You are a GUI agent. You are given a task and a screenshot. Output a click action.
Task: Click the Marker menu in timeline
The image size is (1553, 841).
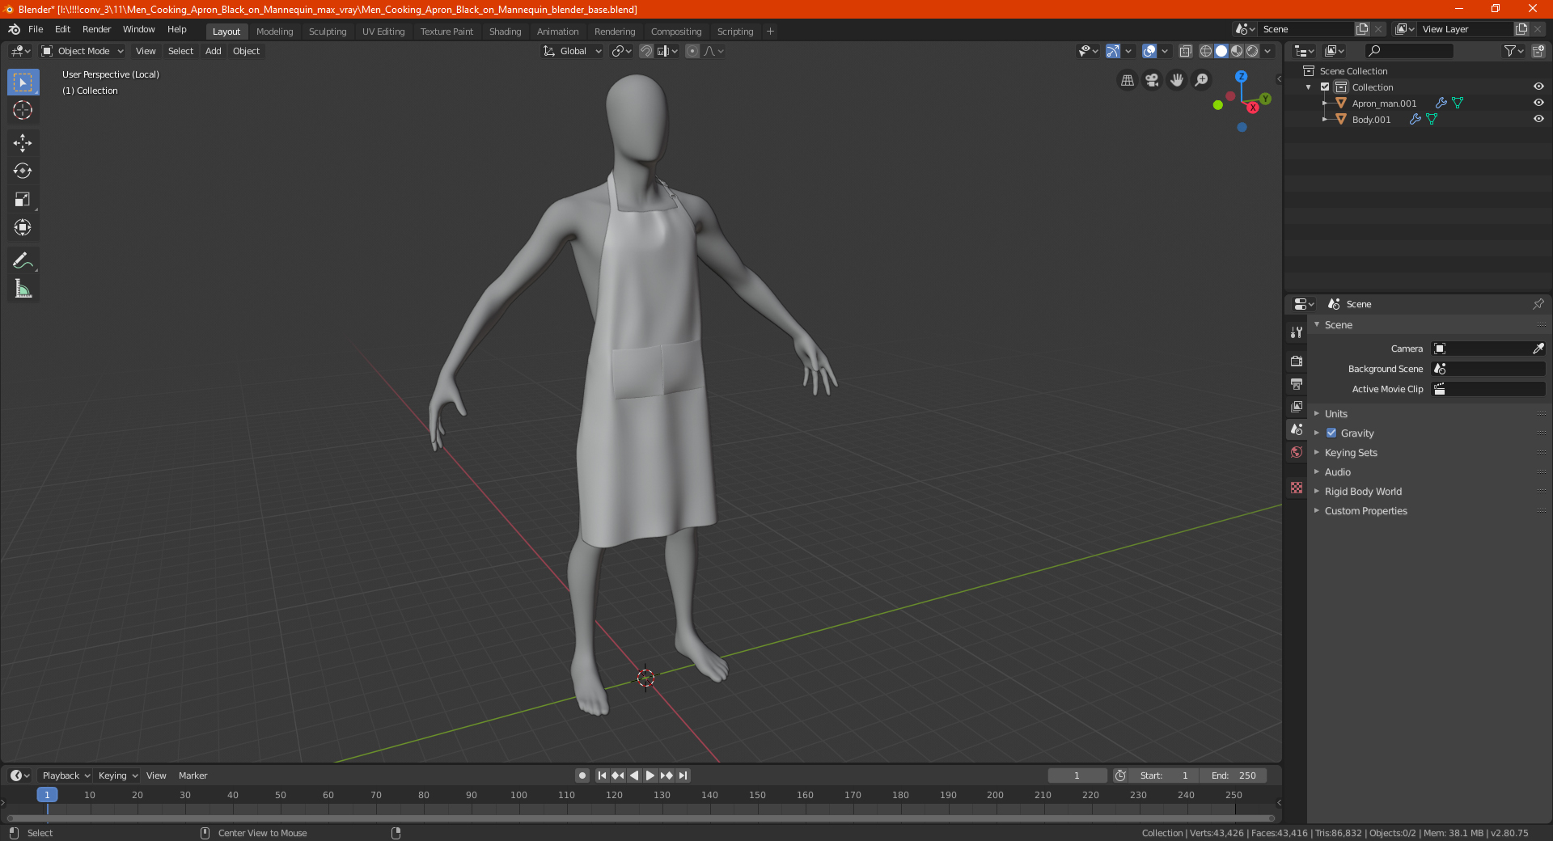193,775
